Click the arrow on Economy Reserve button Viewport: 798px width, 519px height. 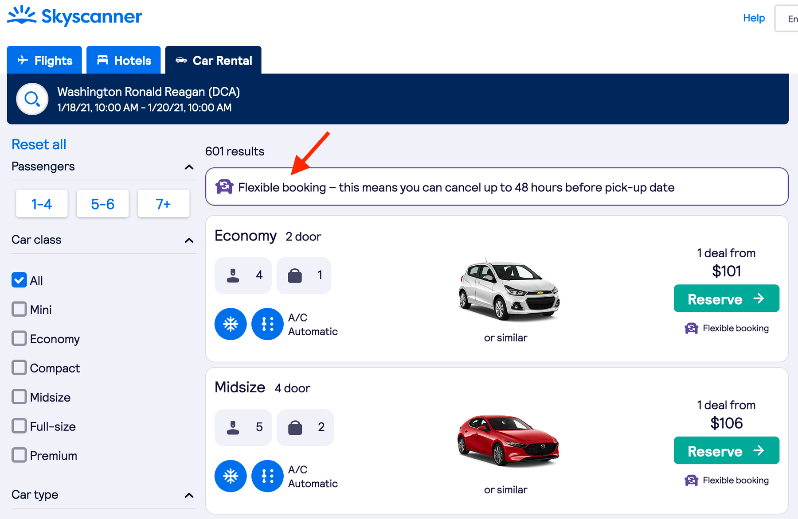tap(759, 298)
